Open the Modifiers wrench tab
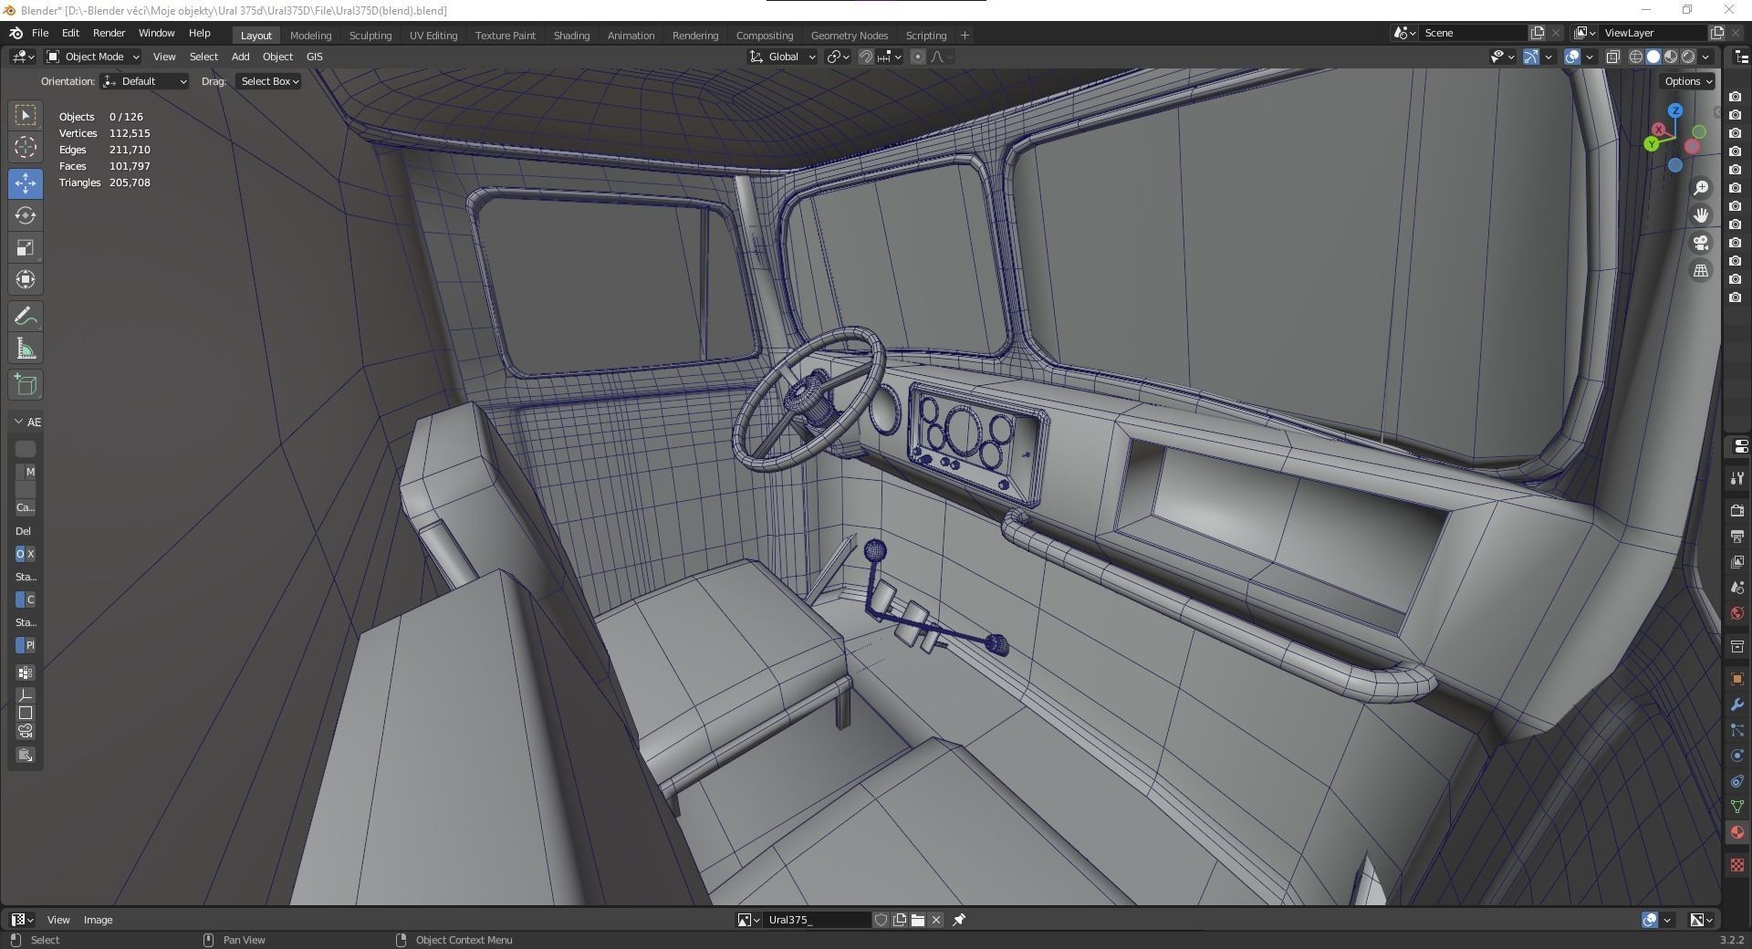 pos(1736,704)
